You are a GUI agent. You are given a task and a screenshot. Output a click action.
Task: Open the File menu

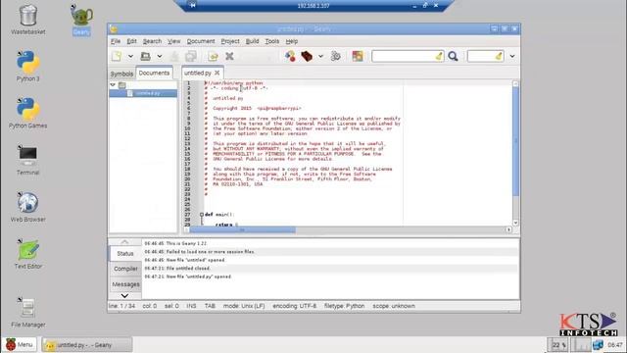pyautogui.click(x=116, y=41)
